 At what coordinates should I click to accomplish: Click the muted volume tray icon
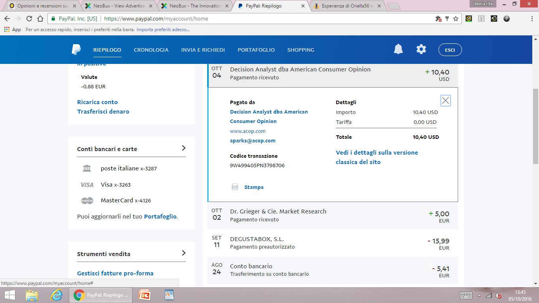499,296
